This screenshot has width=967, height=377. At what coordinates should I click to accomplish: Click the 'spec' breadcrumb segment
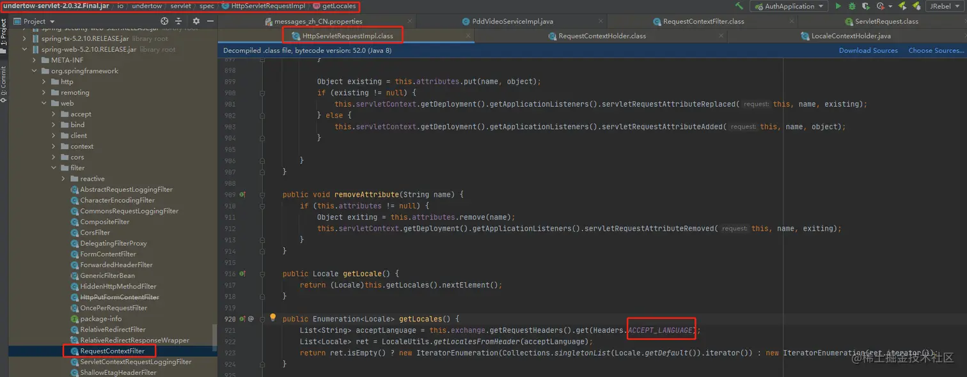207,6
